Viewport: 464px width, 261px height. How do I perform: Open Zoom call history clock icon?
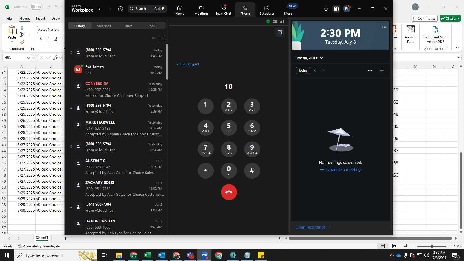121,9
